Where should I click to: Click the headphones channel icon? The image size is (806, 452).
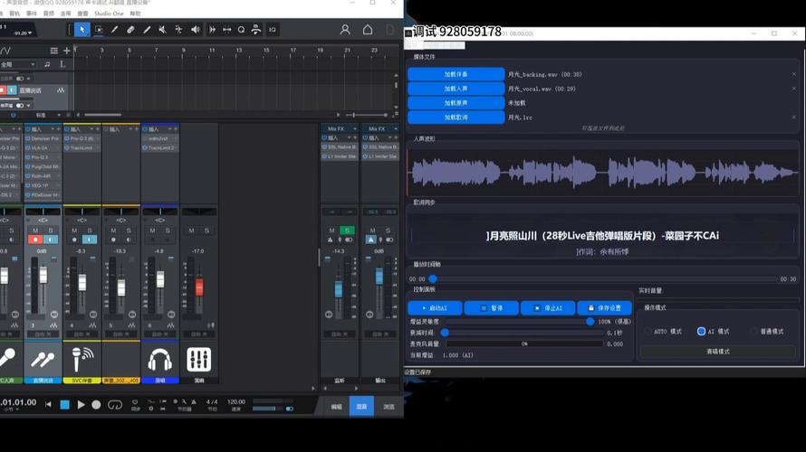[x=160, y=359]
